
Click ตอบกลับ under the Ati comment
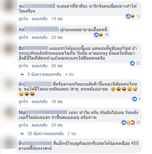click(x=40, y=37)
